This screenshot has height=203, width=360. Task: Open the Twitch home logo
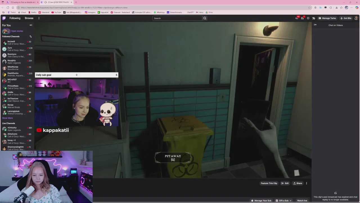click(x=4, y=18)
